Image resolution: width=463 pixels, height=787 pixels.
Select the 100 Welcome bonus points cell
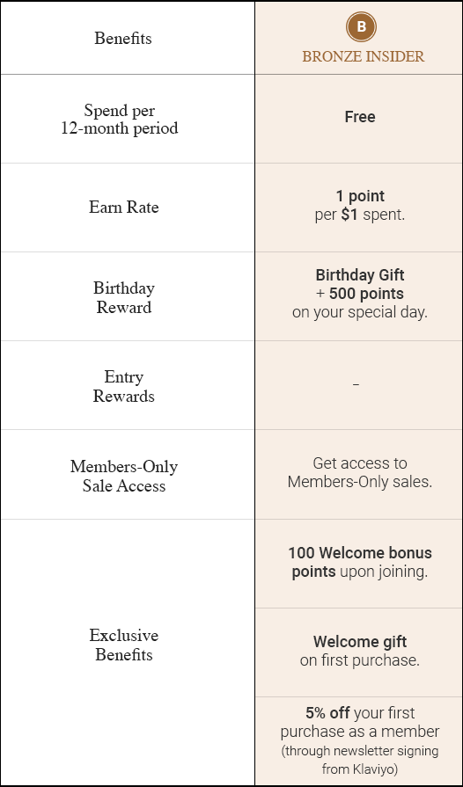359,562
